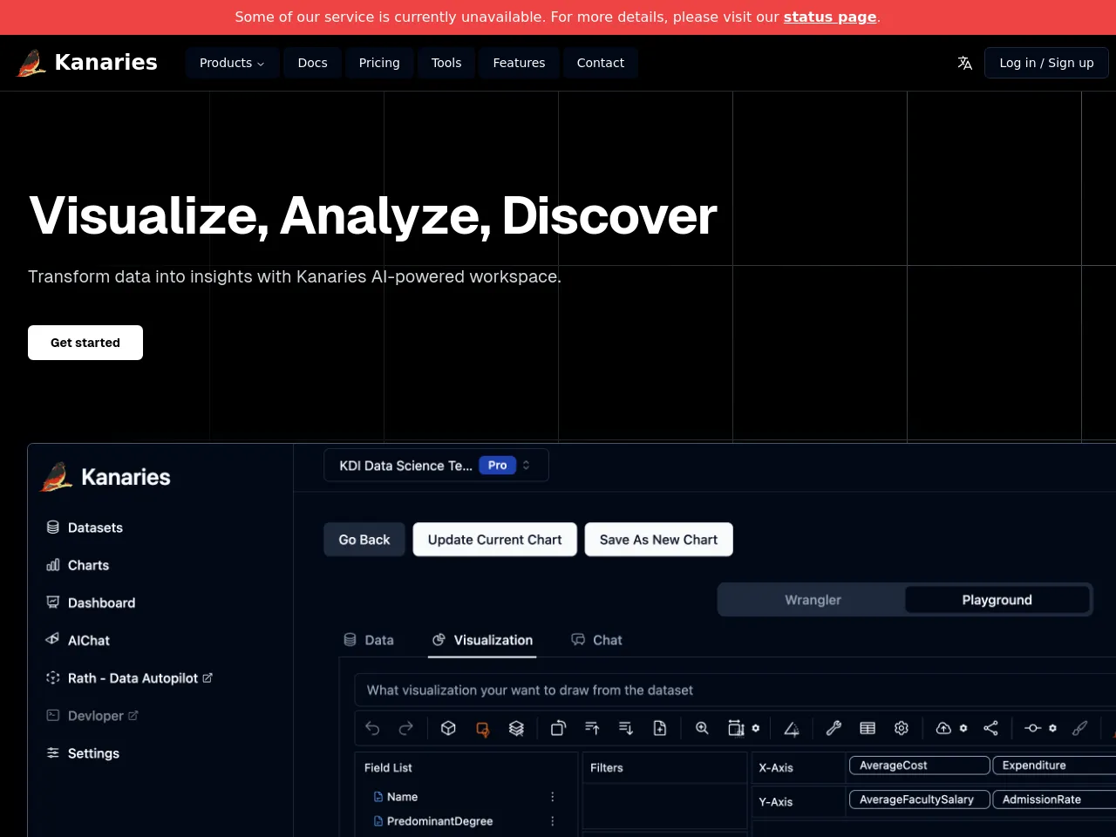Click the sort descending toolbar icon

pos(625,728)
